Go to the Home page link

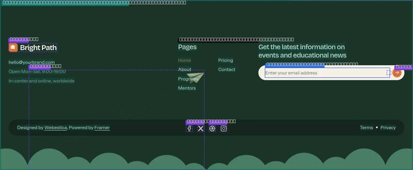click(184, 60)
